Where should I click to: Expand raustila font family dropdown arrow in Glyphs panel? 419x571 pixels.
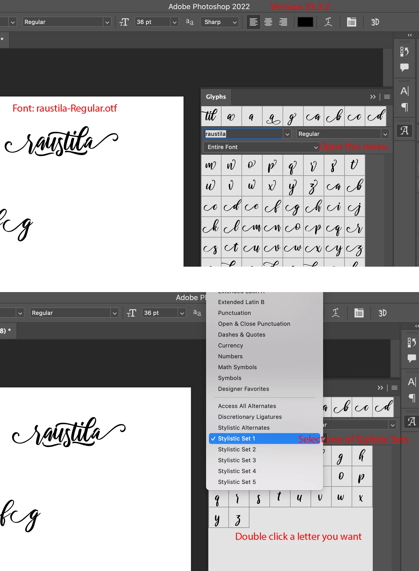point(287,134)
